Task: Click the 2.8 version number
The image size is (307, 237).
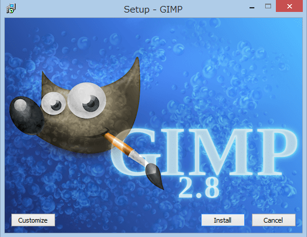Action: pos(199,187)
